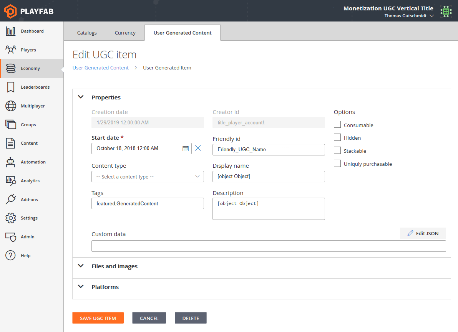Open Help question mark icon

(10, 256)
